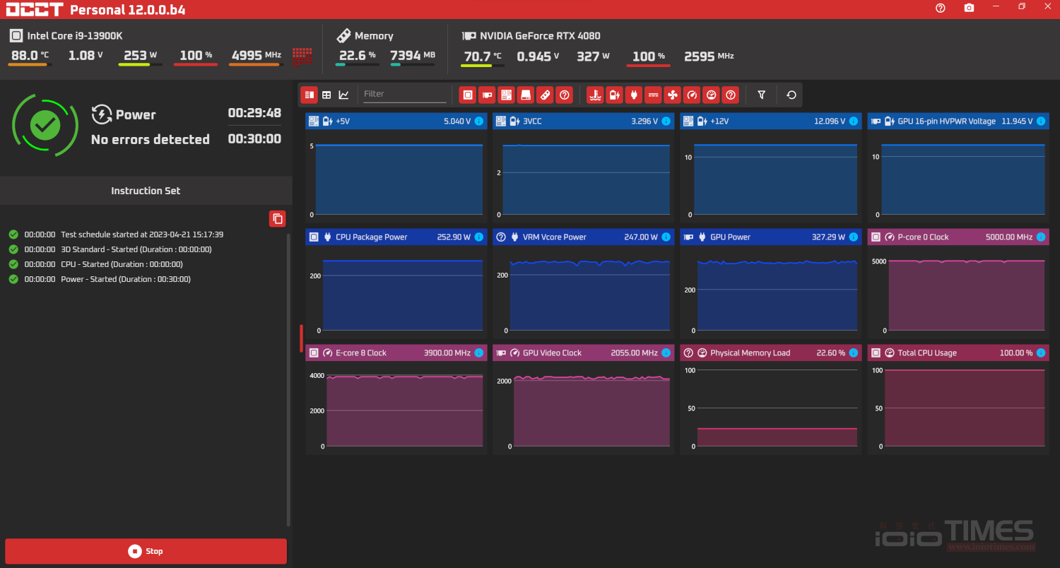Toggle temperature sensor type filter
The image size is (1060, 568).
595,95
